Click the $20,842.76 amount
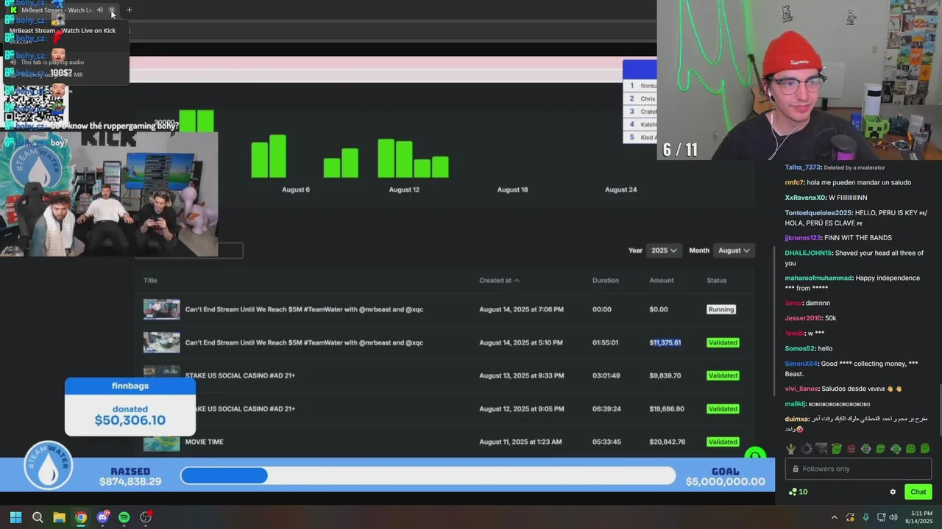This screenshot has width=942, height=529. 667,442
